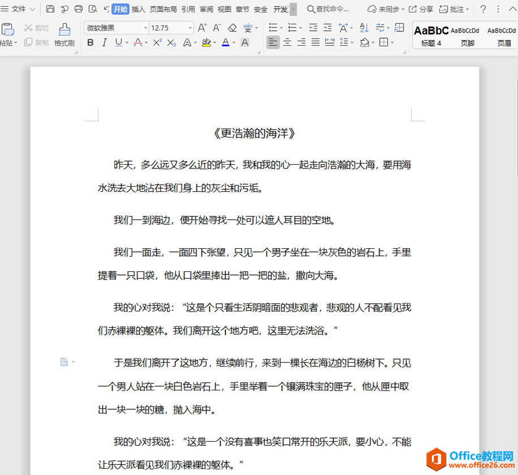Click the bulleted list icon
This screenshot has width=518, height=475.
pyautogui.click(x=273, y=28)
